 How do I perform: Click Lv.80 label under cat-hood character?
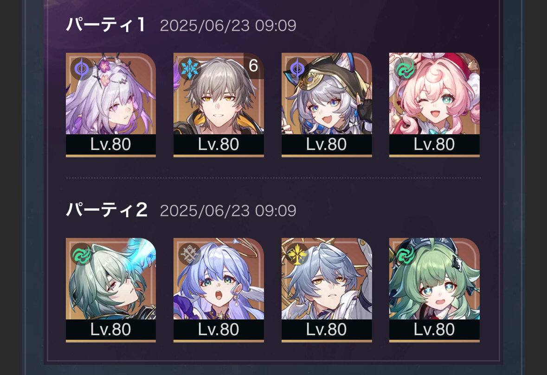click(x=327, y=144)
